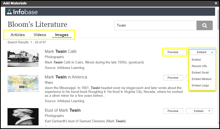Open the Embed dropdown for Bust of Mark Twain
The width and height of the screenshot is (220, 129).
point(199,111)
